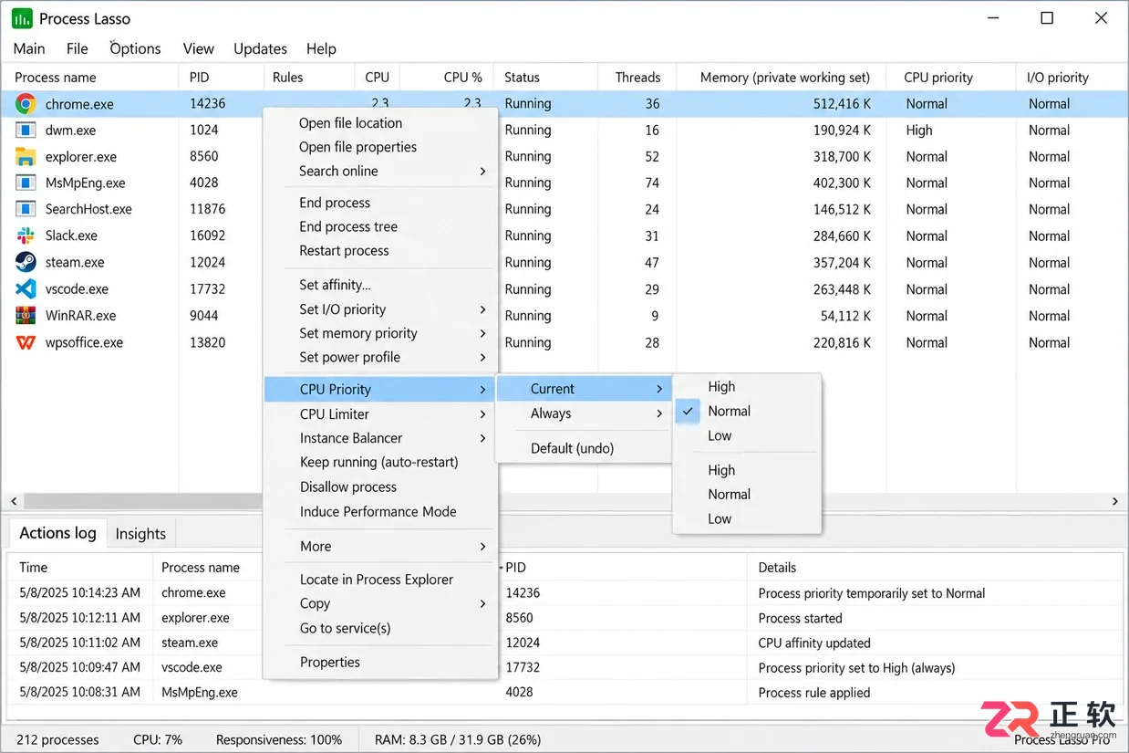Click the explorer.exe folder icon

tap(26, 157)
